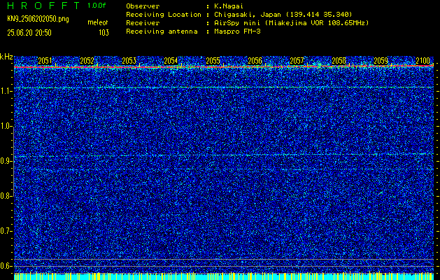Click the 2051 time marker
Viewport: 440px width, 280px height.
click(45, 61)
